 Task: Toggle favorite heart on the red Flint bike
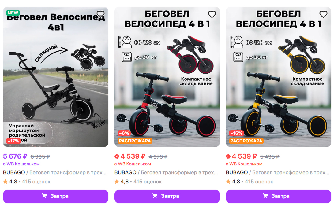pyautogui.click(x=212, y=14)
